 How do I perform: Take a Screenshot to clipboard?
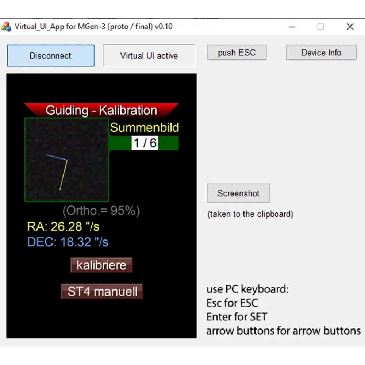(x=238, y=193)
